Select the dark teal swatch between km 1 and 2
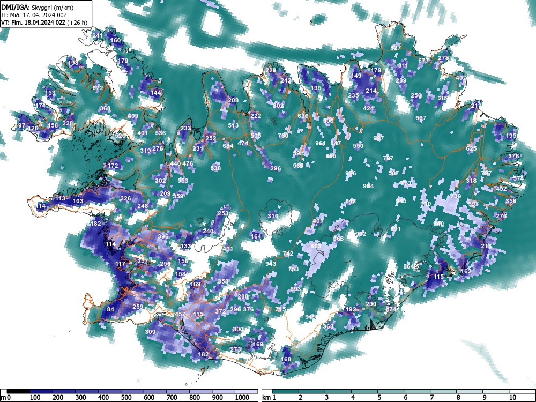This screenshot has width=536, height=402. tap(286, 391)
